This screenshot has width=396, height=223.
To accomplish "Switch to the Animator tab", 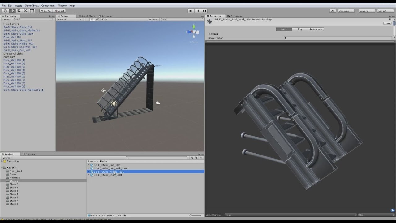I will (106, 16).
